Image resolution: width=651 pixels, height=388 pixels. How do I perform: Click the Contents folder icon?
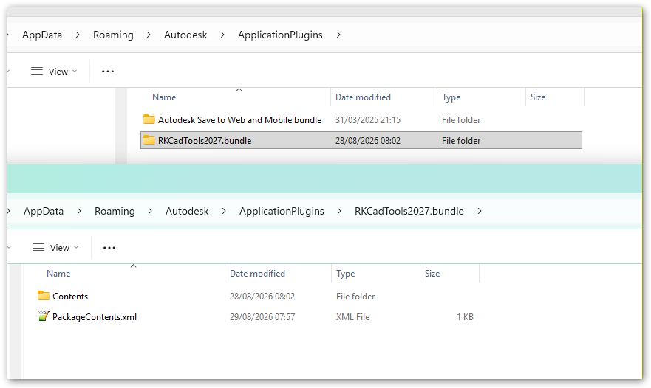[43, 296]
